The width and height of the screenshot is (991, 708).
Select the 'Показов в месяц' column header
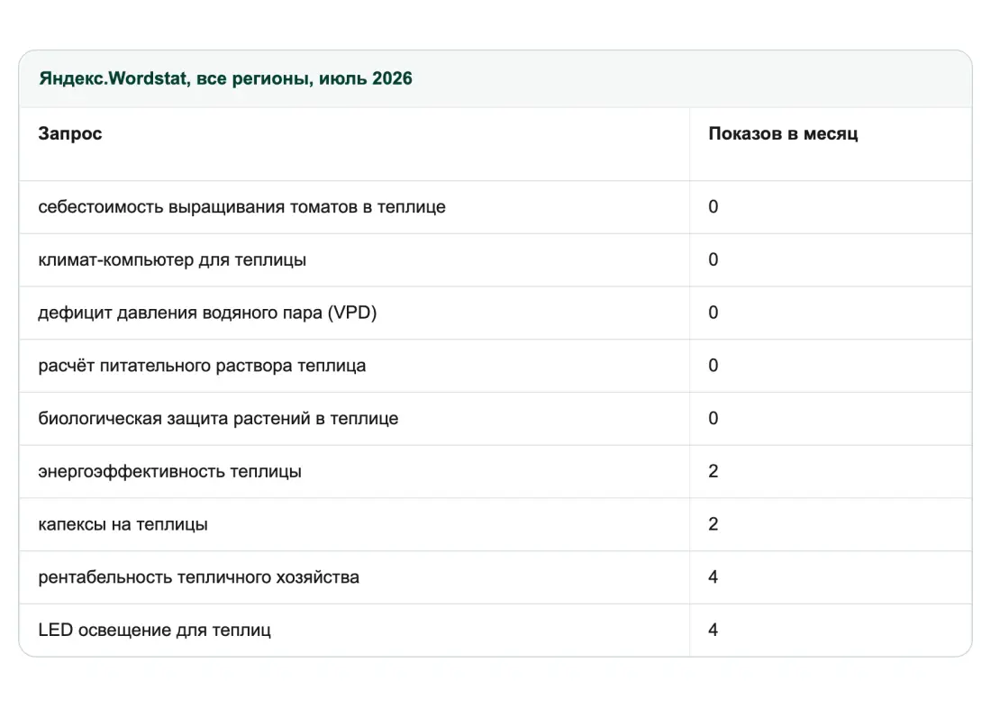(x=783, y=133)
